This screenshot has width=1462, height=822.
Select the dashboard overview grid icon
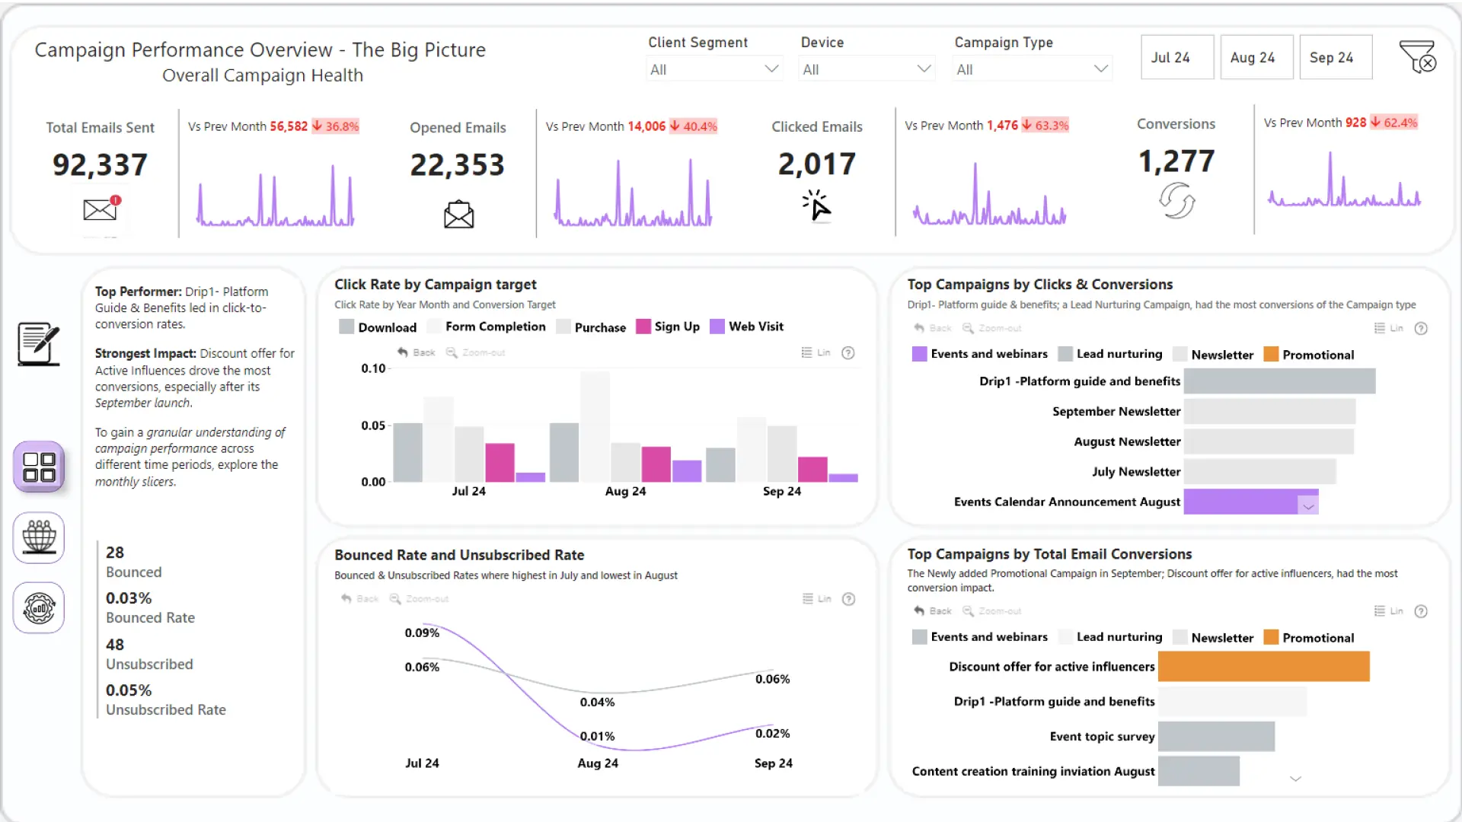click(39, 467)
